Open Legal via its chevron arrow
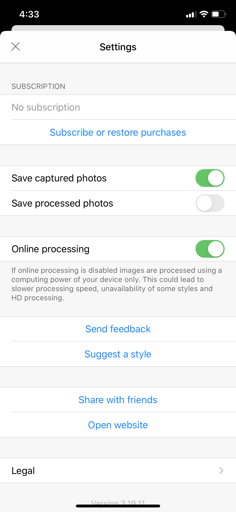 (221, 471)
